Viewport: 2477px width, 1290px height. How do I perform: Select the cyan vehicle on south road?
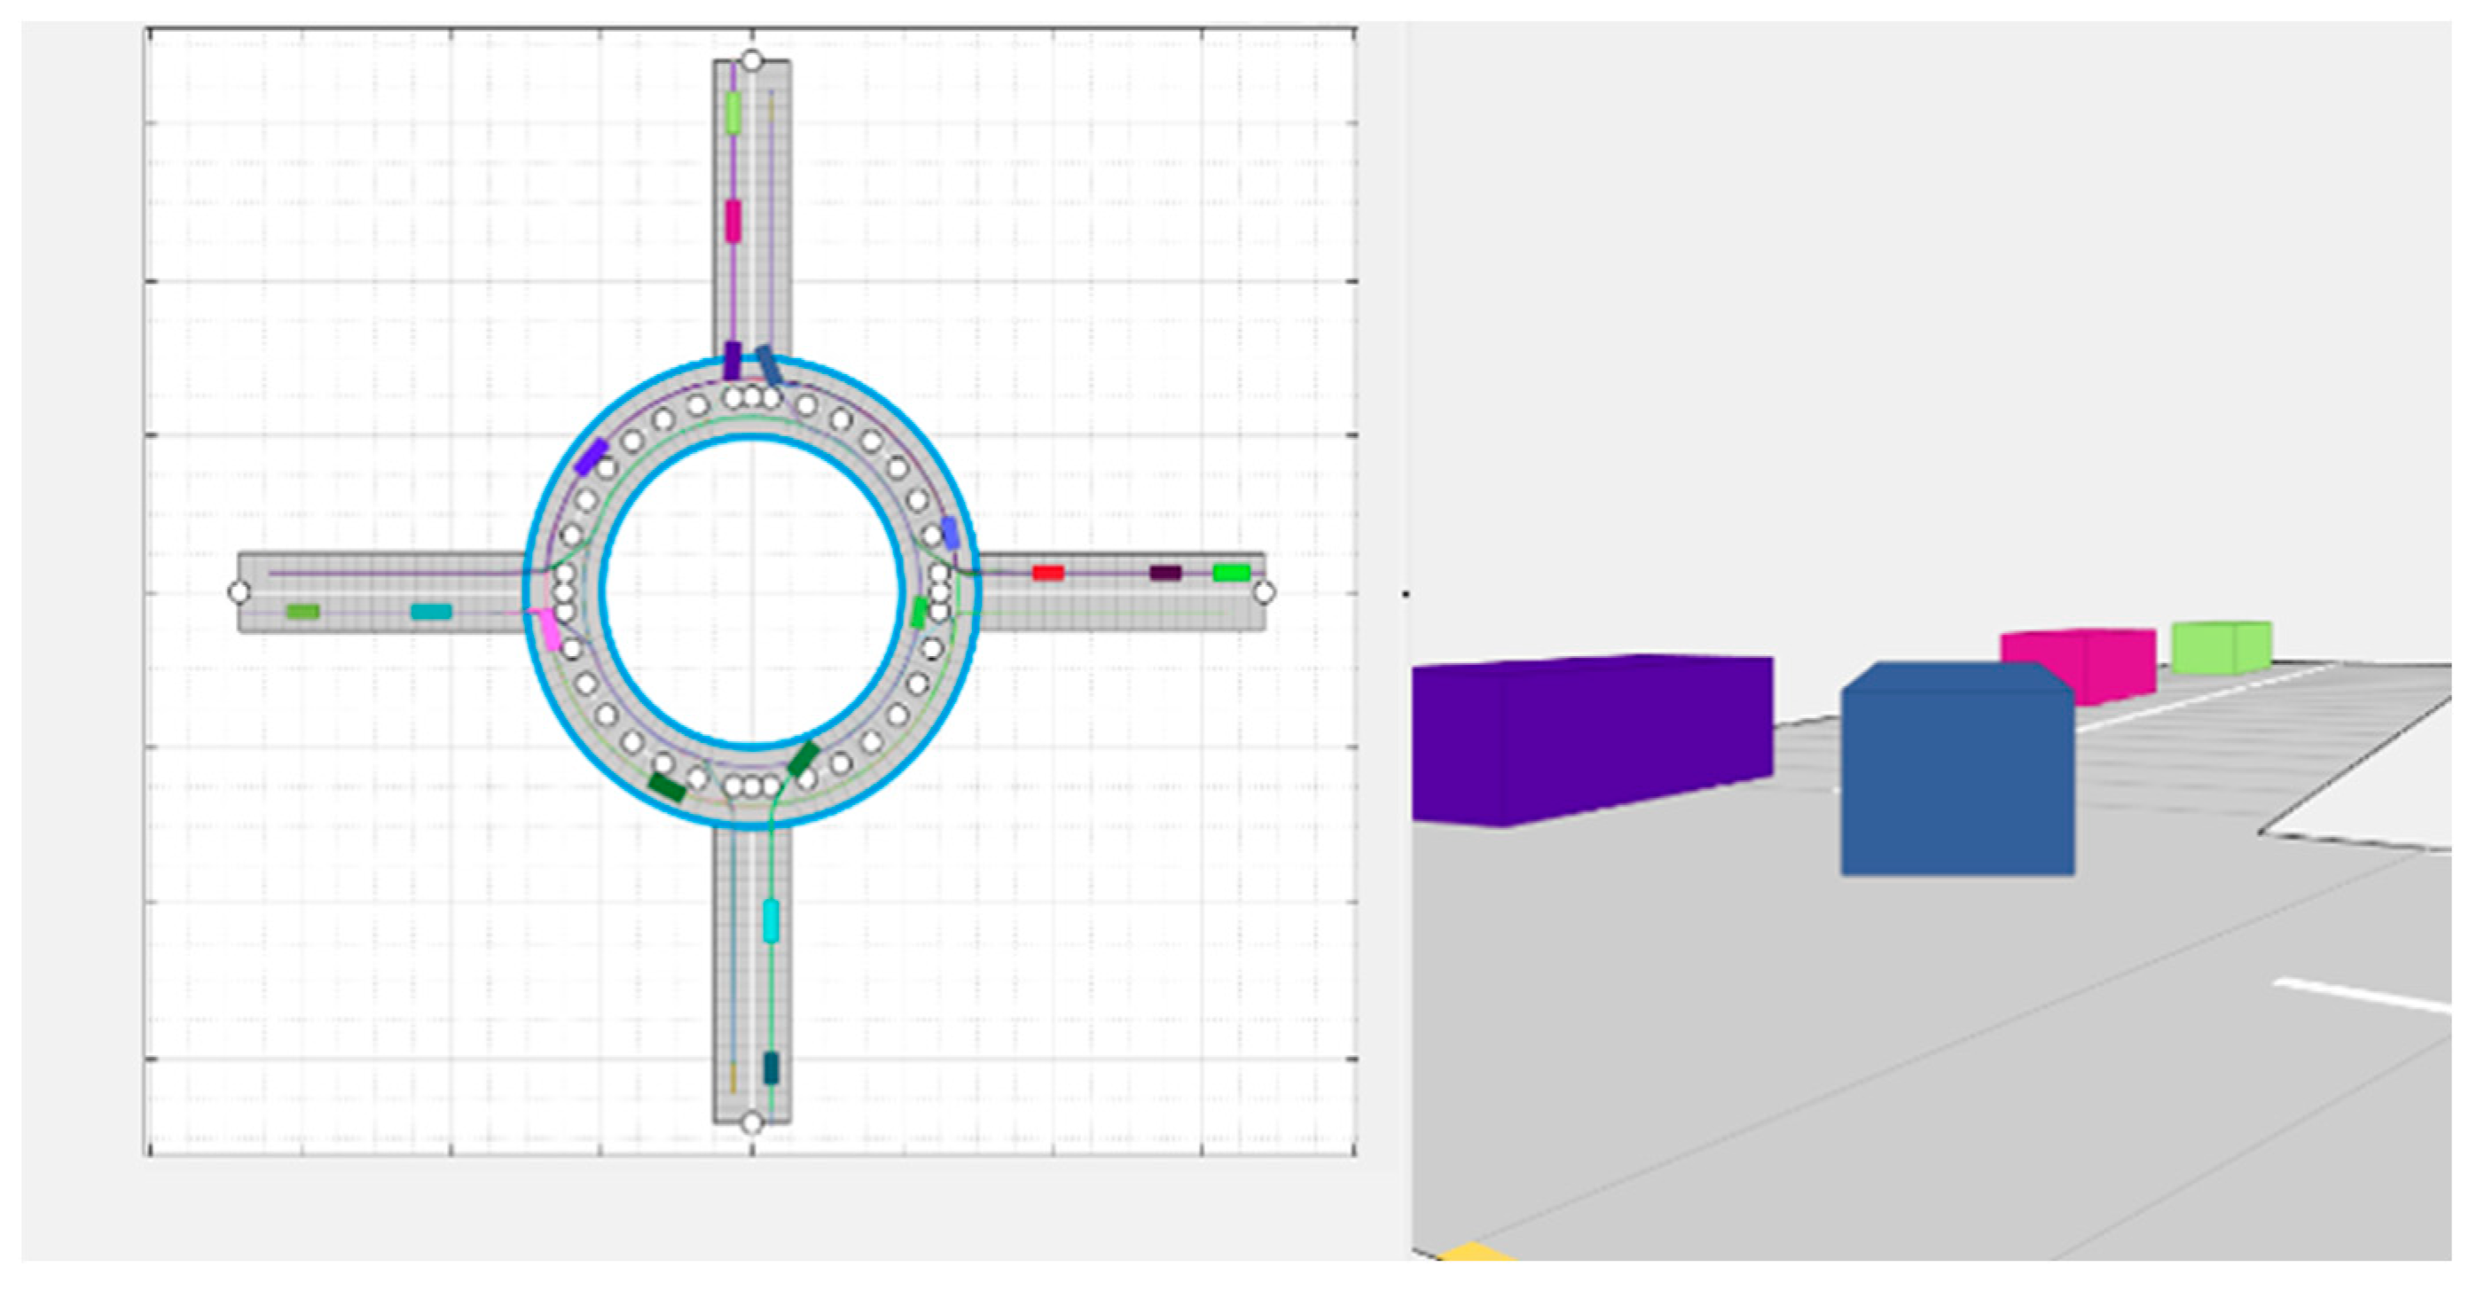coord(772,920)
